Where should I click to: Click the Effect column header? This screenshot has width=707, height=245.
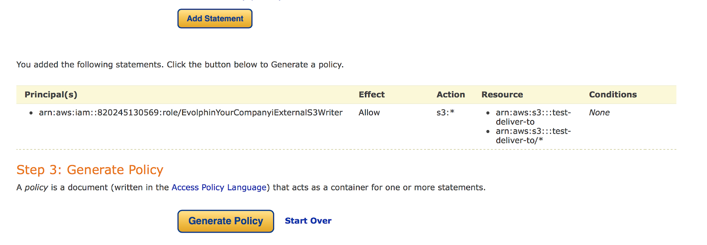coord(372,94)
